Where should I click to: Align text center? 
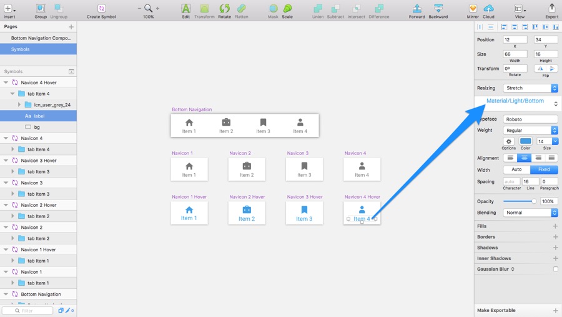pos(524,158)
